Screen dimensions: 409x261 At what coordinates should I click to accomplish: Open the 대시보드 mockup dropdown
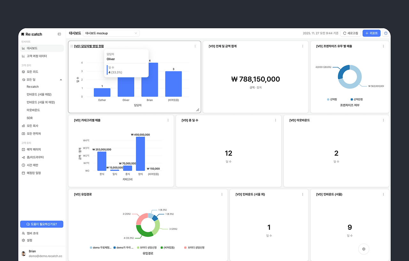pyautogui.click(x=111, y=33)
